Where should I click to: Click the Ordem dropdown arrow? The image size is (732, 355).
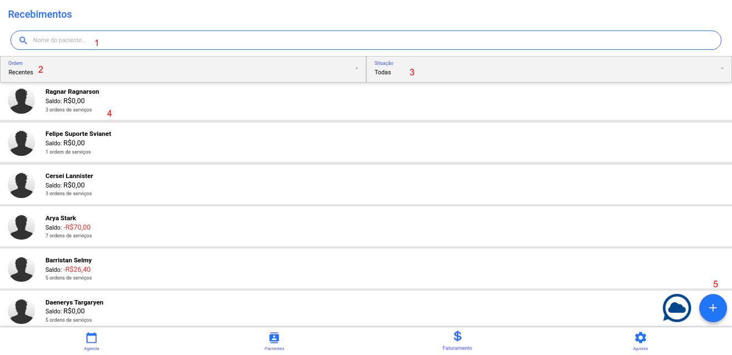(356, 69)
